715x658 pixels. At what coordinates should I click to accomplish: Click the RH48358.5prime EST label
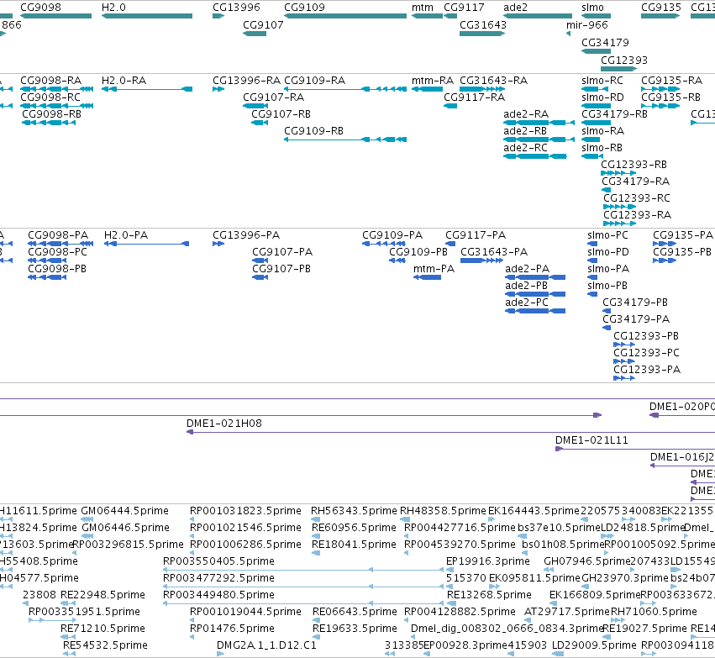443,511
